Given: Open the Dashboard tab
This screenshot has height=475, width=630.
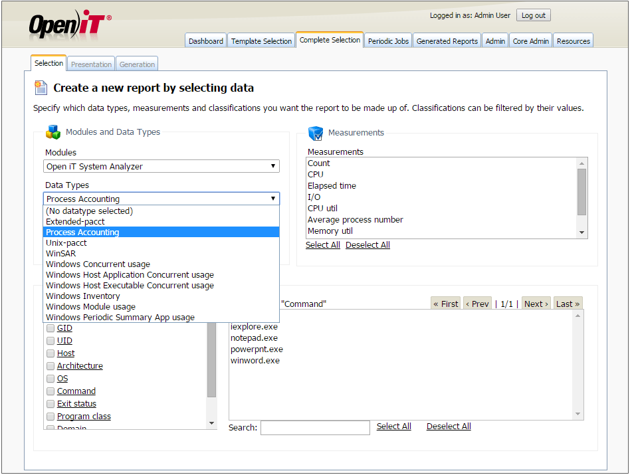Looking at the screenshot, I should point(206,41).
